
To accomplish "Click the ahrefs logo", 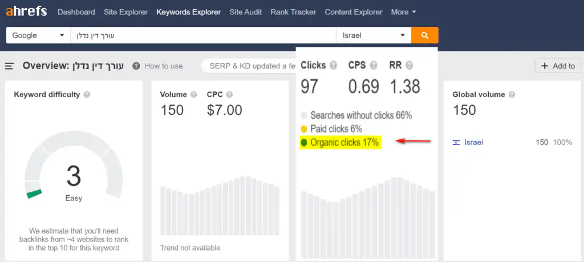I will coord(26,11).
